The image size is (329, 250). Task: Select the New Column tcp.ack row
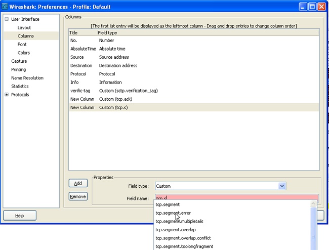194,99
